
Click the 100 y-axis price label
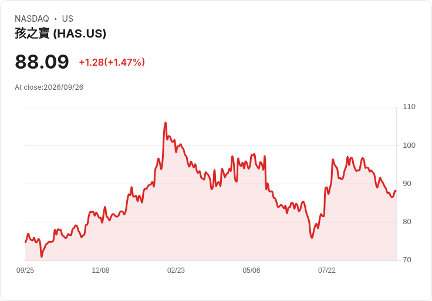click(409, 146)
